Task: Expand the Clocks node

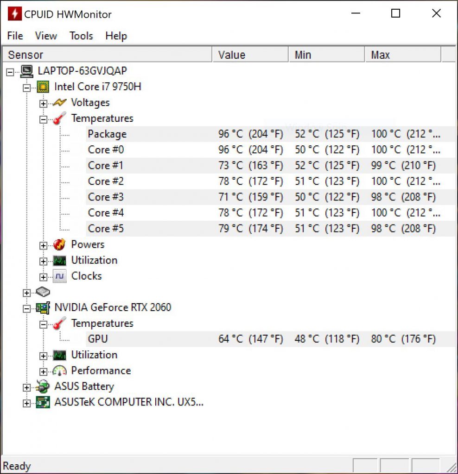Action: click(x=43, y=277)
